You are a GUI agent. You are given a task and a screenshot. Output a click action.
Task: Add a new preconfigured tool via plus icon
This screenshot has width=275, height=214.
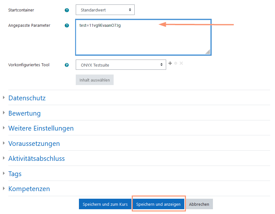tap(170, 63)
